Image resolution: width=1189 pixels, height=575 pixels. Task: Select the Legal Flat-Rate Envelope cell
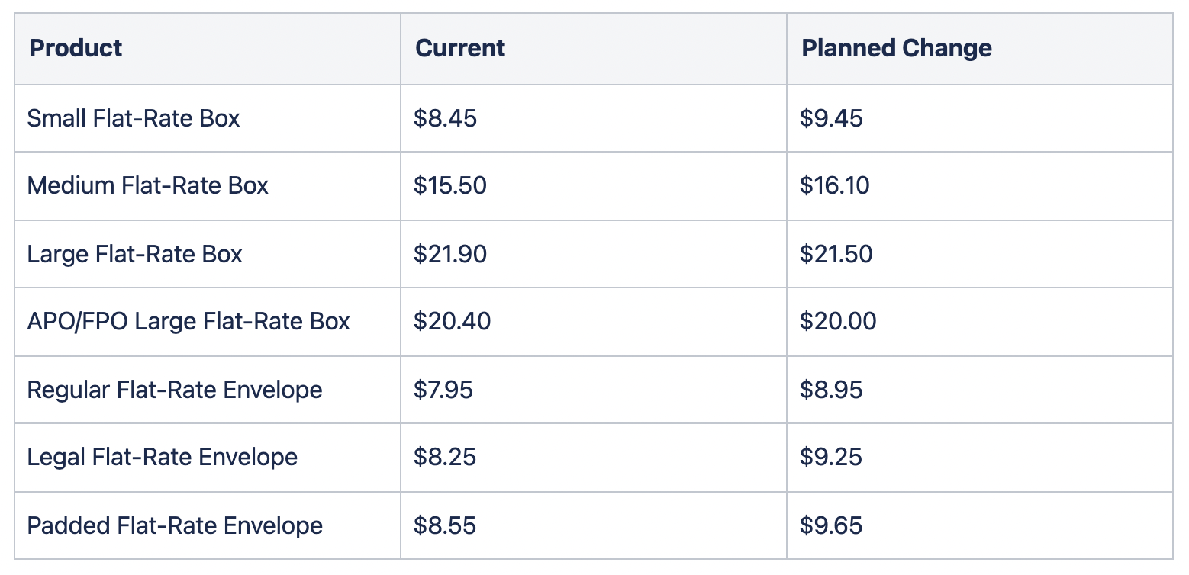[x=208, y=458]
